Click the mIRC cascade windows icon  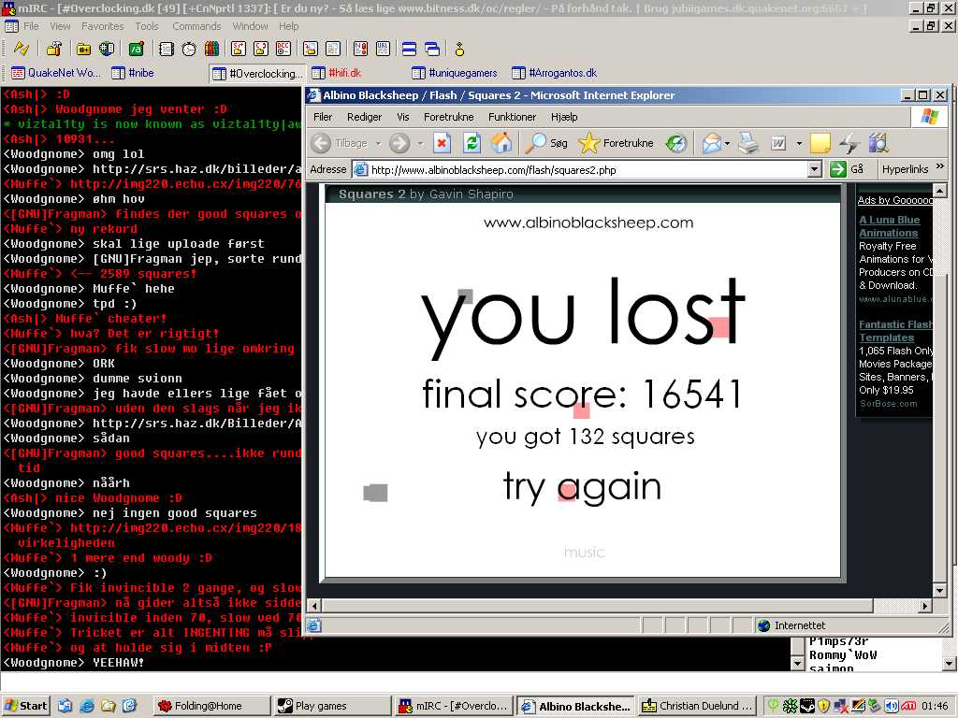(432, 49)
